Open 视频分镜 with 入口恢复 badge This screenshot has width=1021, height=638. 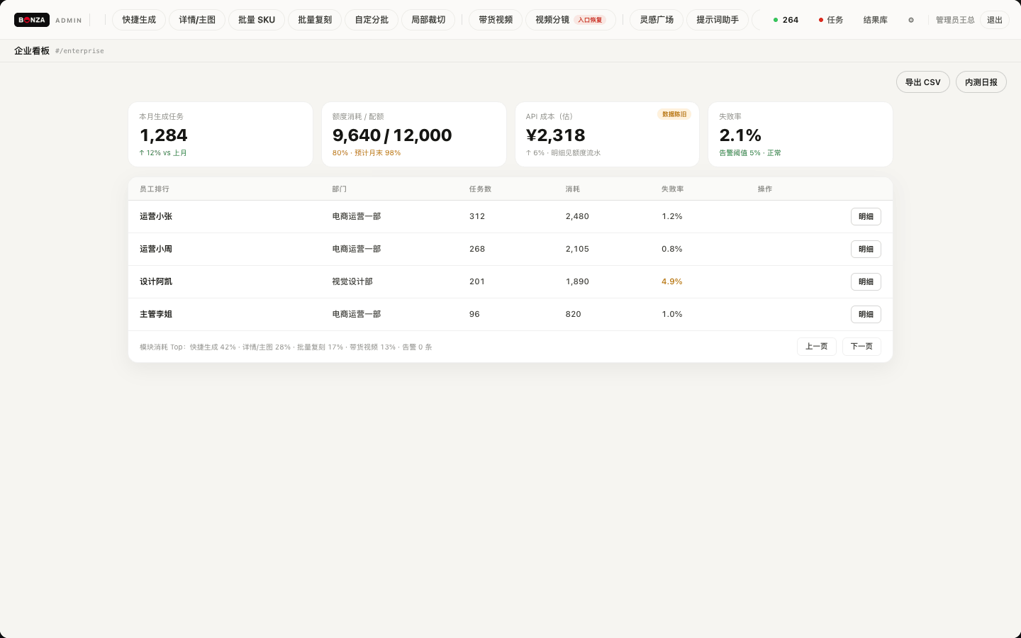pyautogui.click(x=571, y=20)
